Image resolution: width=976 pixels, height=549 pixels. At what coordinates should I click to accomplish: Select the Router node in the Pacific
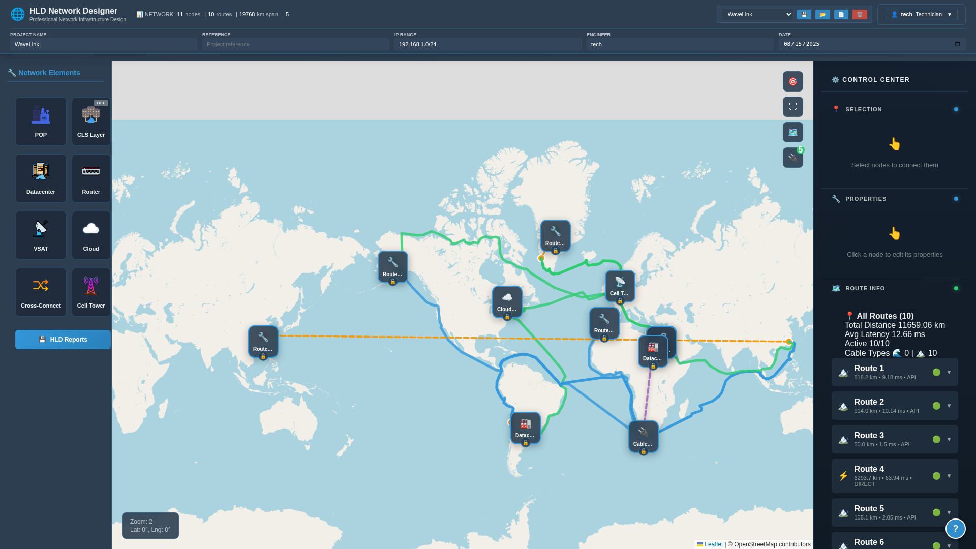tap(263, 341)
